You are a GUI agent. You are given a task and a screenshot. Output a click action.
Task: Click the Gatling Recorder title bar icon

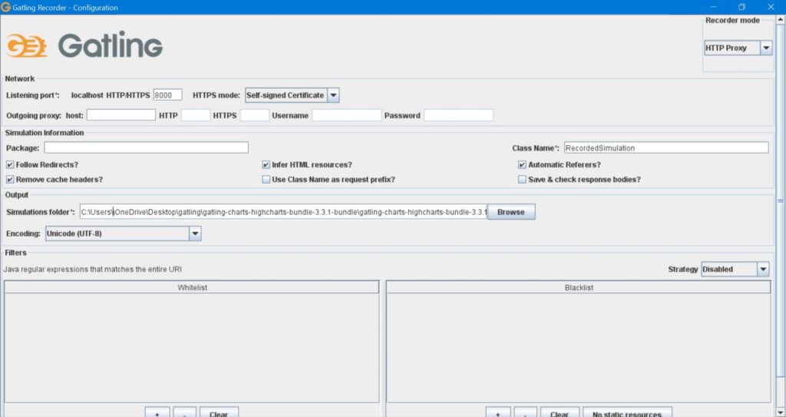pyautogui.click(x=6, y=7)
